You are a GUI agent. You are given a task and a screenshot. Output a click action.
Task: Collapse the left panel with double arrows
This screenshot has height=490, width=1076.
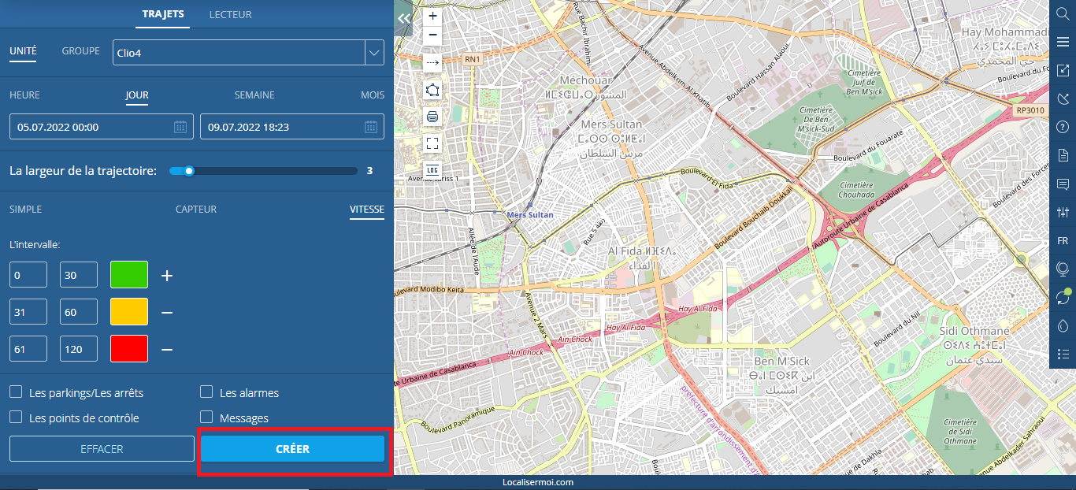pyautogui.click(x=404, y=18)
